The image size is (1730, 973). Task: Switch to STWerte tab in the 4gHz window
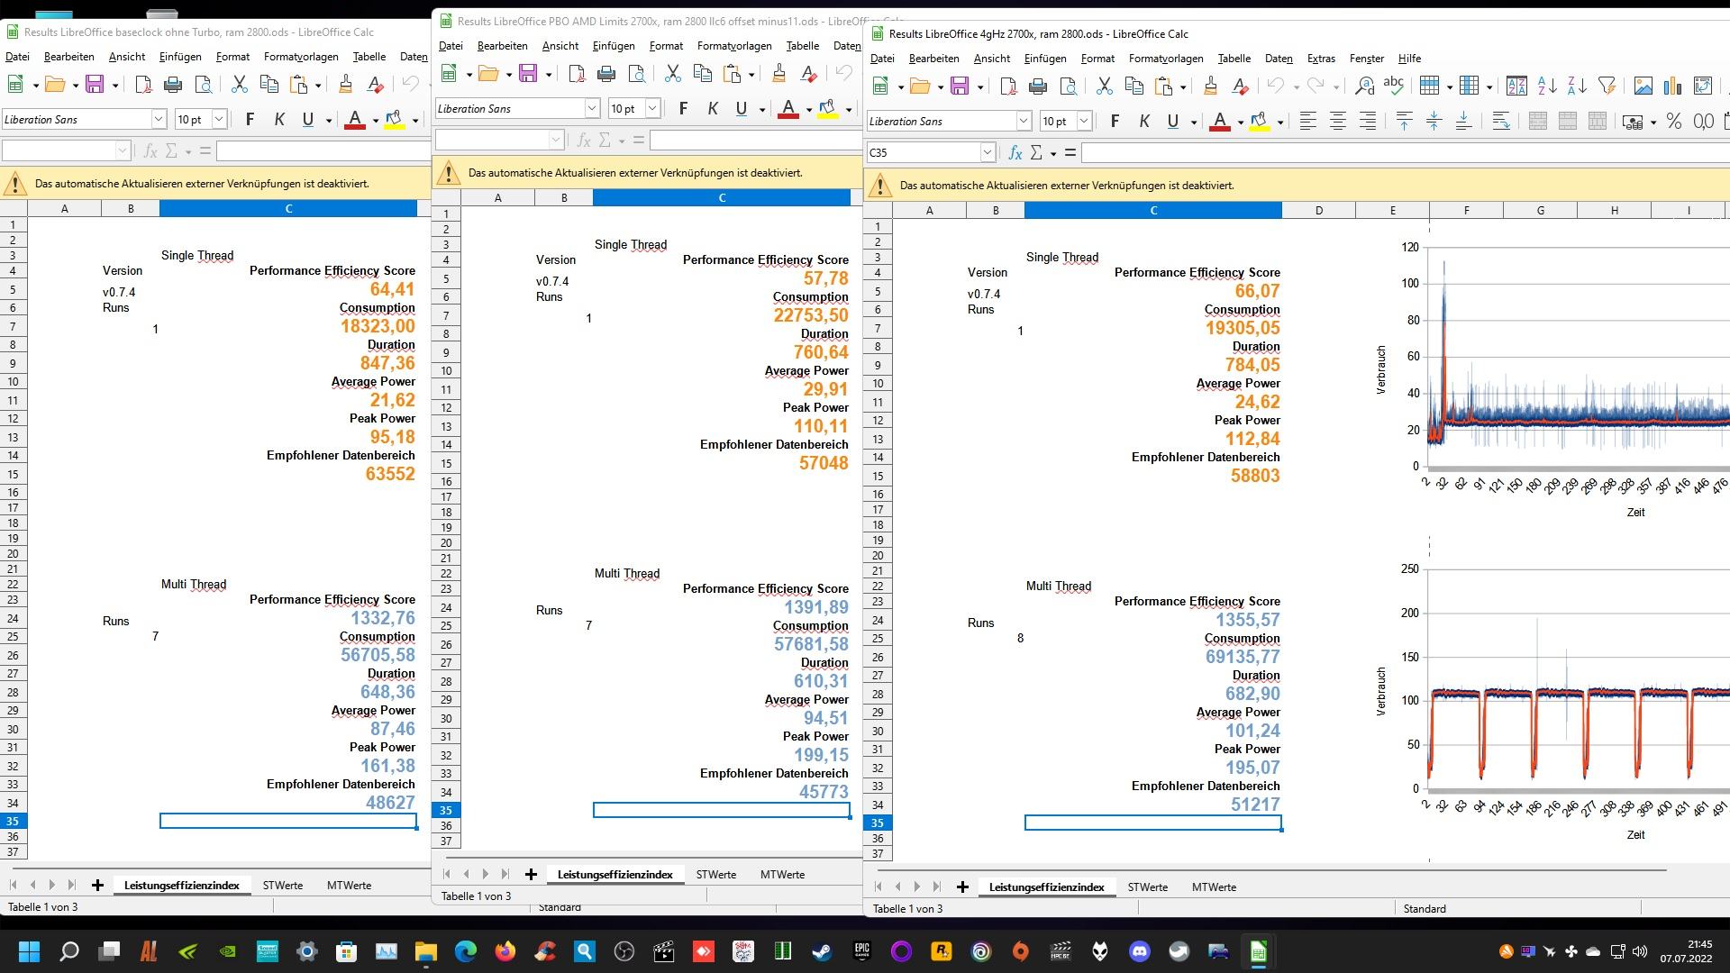click(x=1147, y=887)
